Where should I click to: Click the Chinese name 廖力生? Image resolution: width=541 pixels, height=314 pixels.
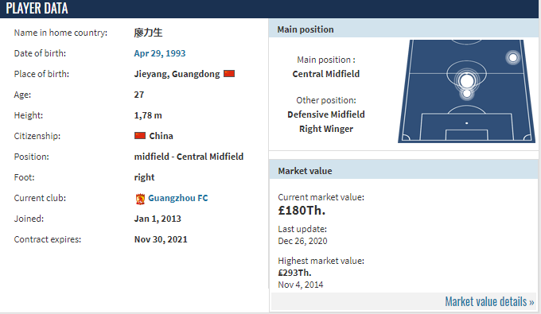pos(148,33)
